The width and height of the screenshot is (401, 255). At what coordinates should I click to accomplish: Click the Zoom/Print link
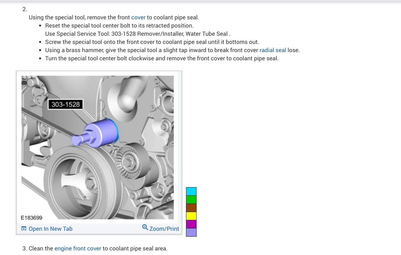tap(164, 229)
